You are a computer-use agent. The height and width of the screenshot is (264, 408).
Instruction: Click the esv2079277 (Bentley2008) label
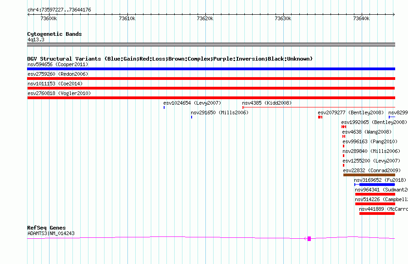tap(351, 112)
